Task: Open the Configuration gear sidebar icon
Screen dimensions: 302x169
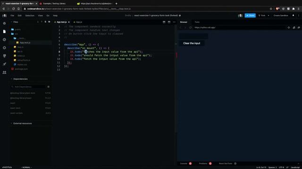Action: [4, 48]
